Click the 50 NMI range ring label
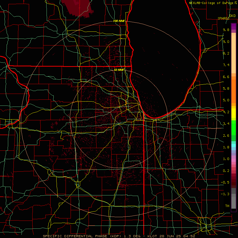 119,70
